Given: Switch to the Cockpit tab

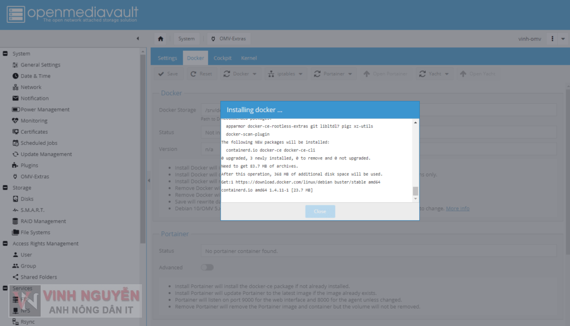Looking at the screenshot, I should tap(222, 57).
